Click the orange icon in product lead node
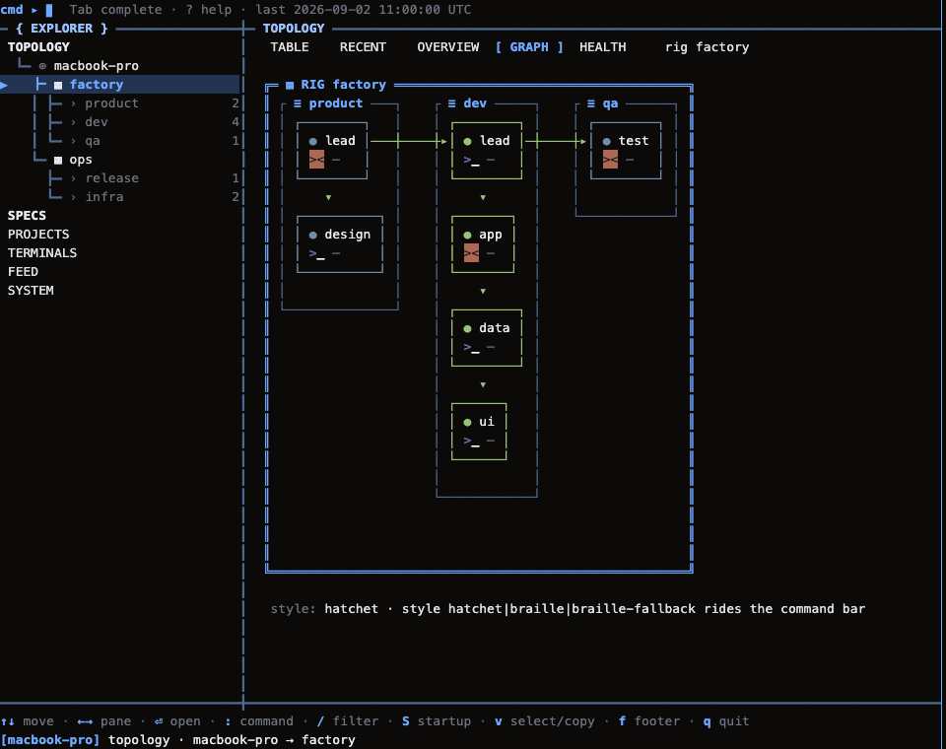 [x=316, y=160]
